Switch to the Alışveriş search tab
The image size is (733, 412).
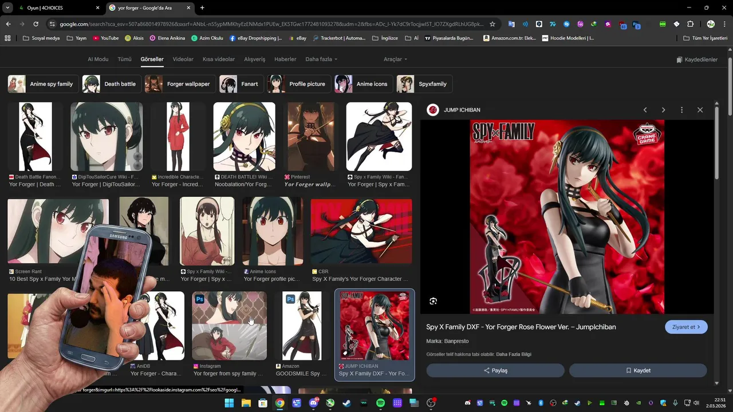pyautogui.click(x=255, y=60)
